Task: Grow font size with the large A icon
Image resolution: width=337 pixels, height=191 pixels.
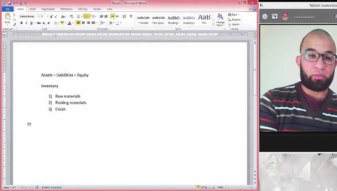Action: 51,16
